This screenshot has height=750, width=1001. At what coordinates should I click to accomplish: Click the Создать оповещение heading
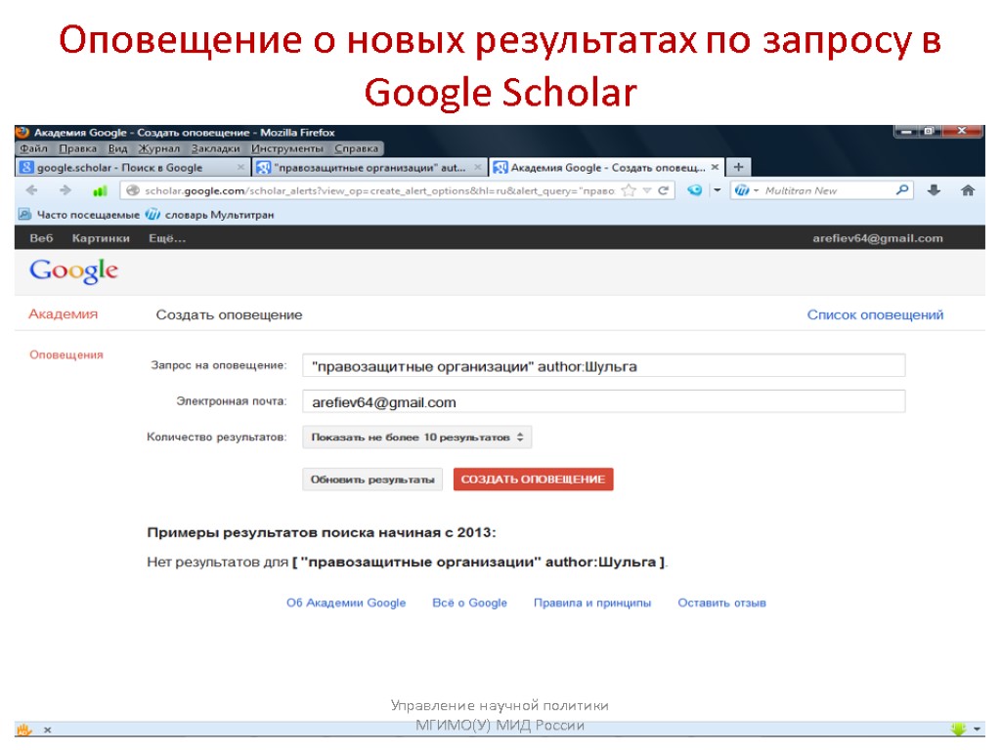pos(229,314)
